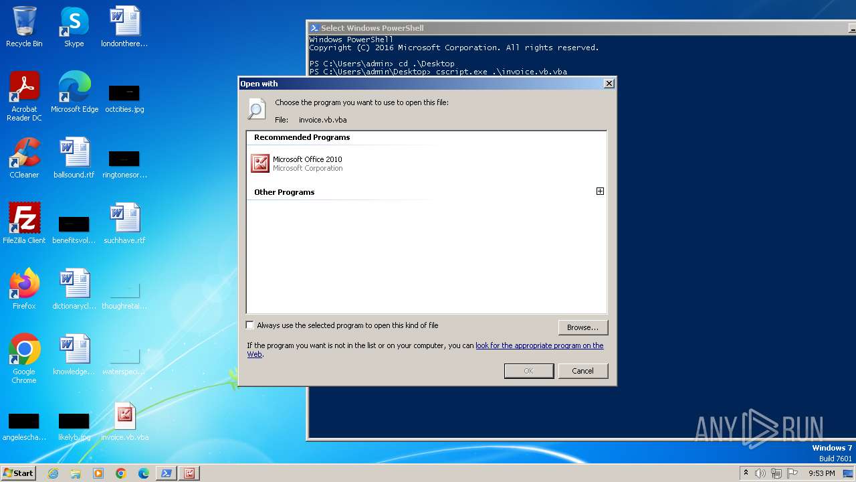Select ringtonesor desktop file

click(x=124, y=163)
